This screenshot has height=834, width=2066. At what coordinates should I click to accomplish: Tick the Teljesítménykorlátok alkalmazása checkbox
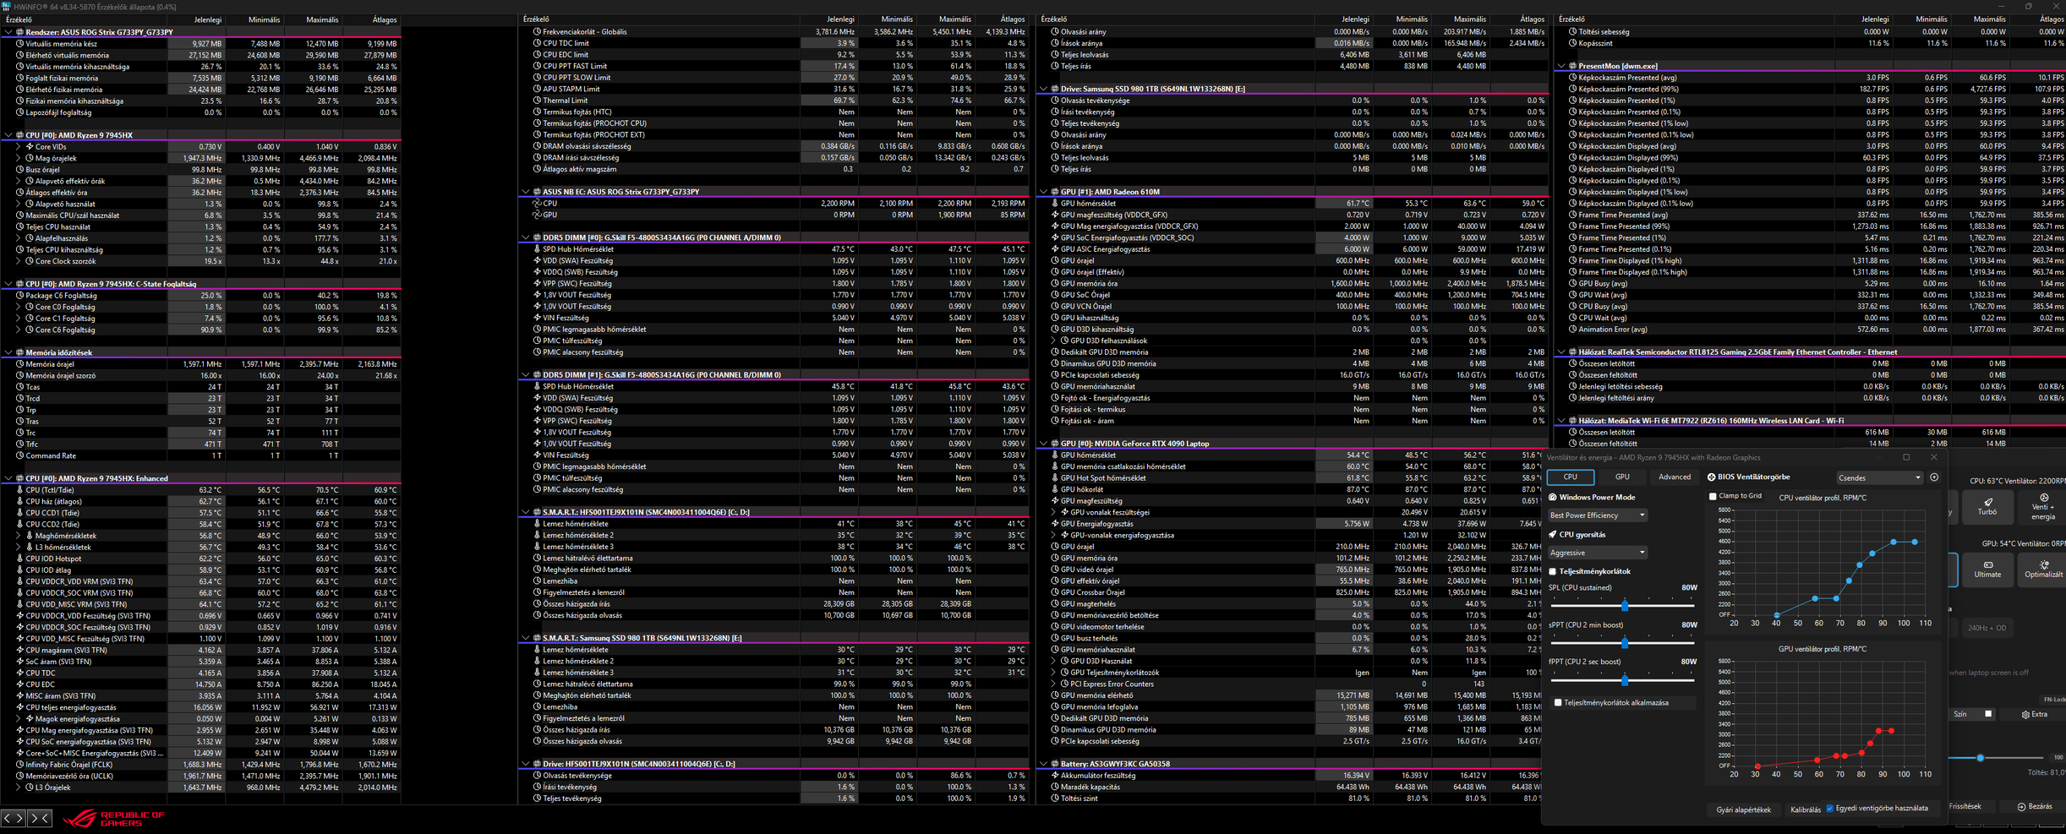pyautogui.click(x=1558, y=703)
